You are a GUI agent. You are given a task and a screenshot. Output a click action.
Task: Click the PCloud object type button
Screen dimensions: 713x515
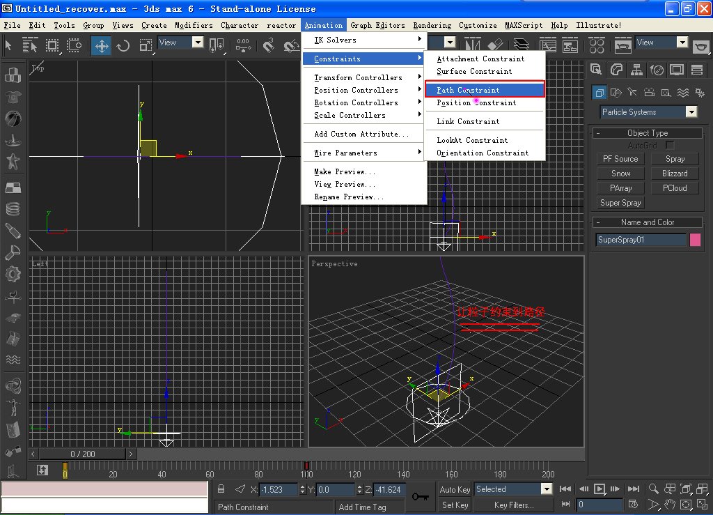point(675,188)
